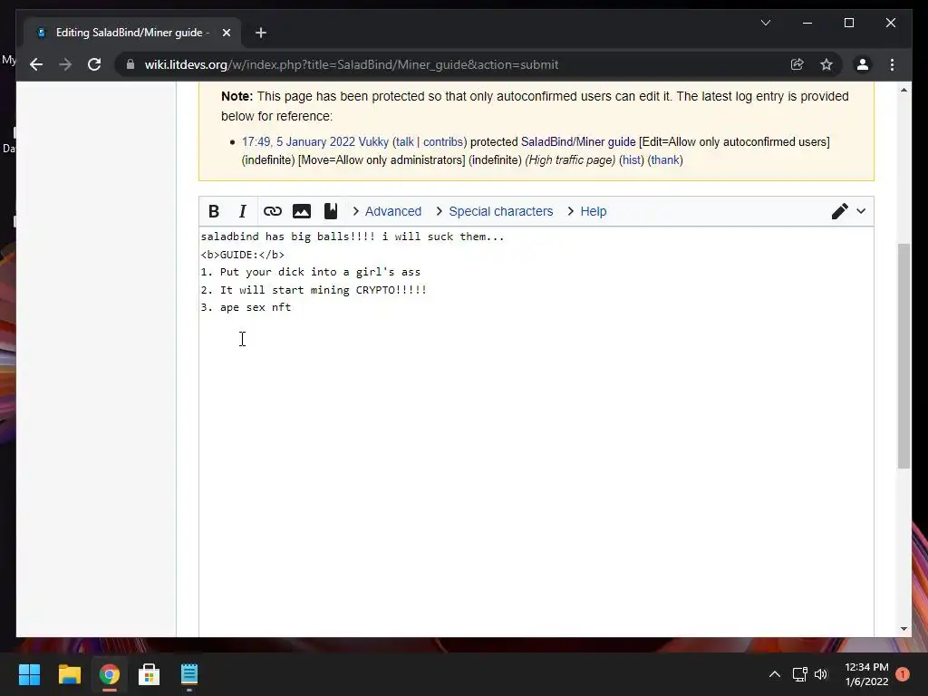The height and width of the screenshot is (696, 928).
Task: Open volume control tray icon
Action: [821, 674]
